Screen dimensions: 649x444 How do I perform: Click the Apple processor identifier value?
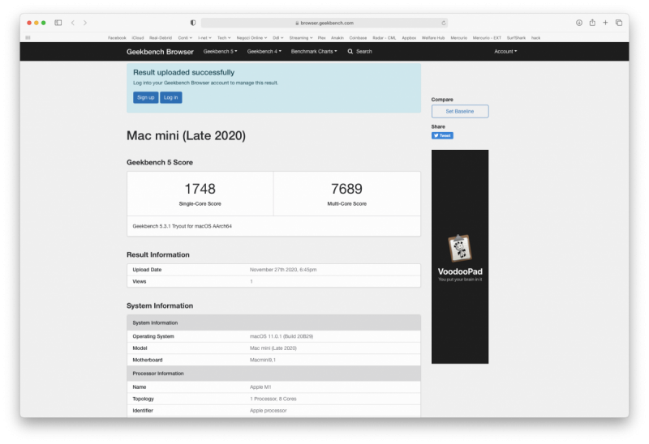tap(269, 411)
